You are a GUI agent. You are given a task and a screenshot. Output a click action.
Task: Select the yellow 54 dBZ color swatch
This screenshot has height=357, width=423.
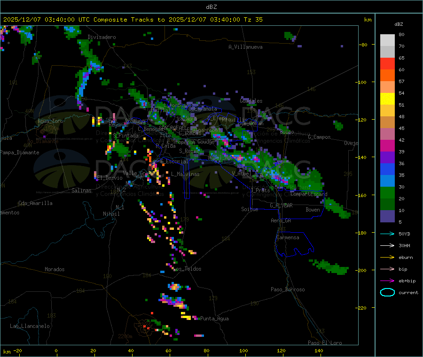click(x=387, y=99)
